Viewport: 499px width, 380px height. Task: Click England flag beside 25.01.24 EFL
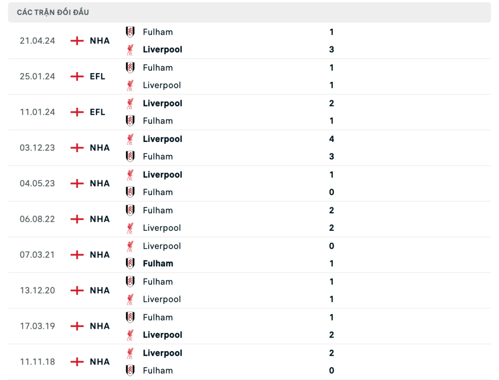click(77, 77)
